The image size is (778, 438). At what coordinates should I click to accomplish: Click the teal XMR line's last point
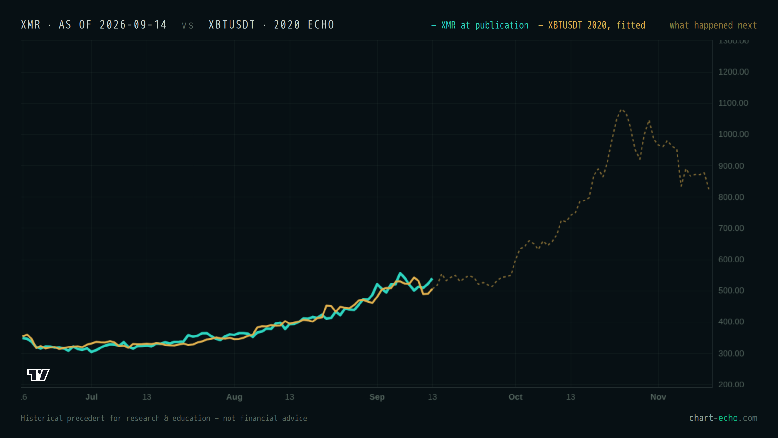point(432,279)
